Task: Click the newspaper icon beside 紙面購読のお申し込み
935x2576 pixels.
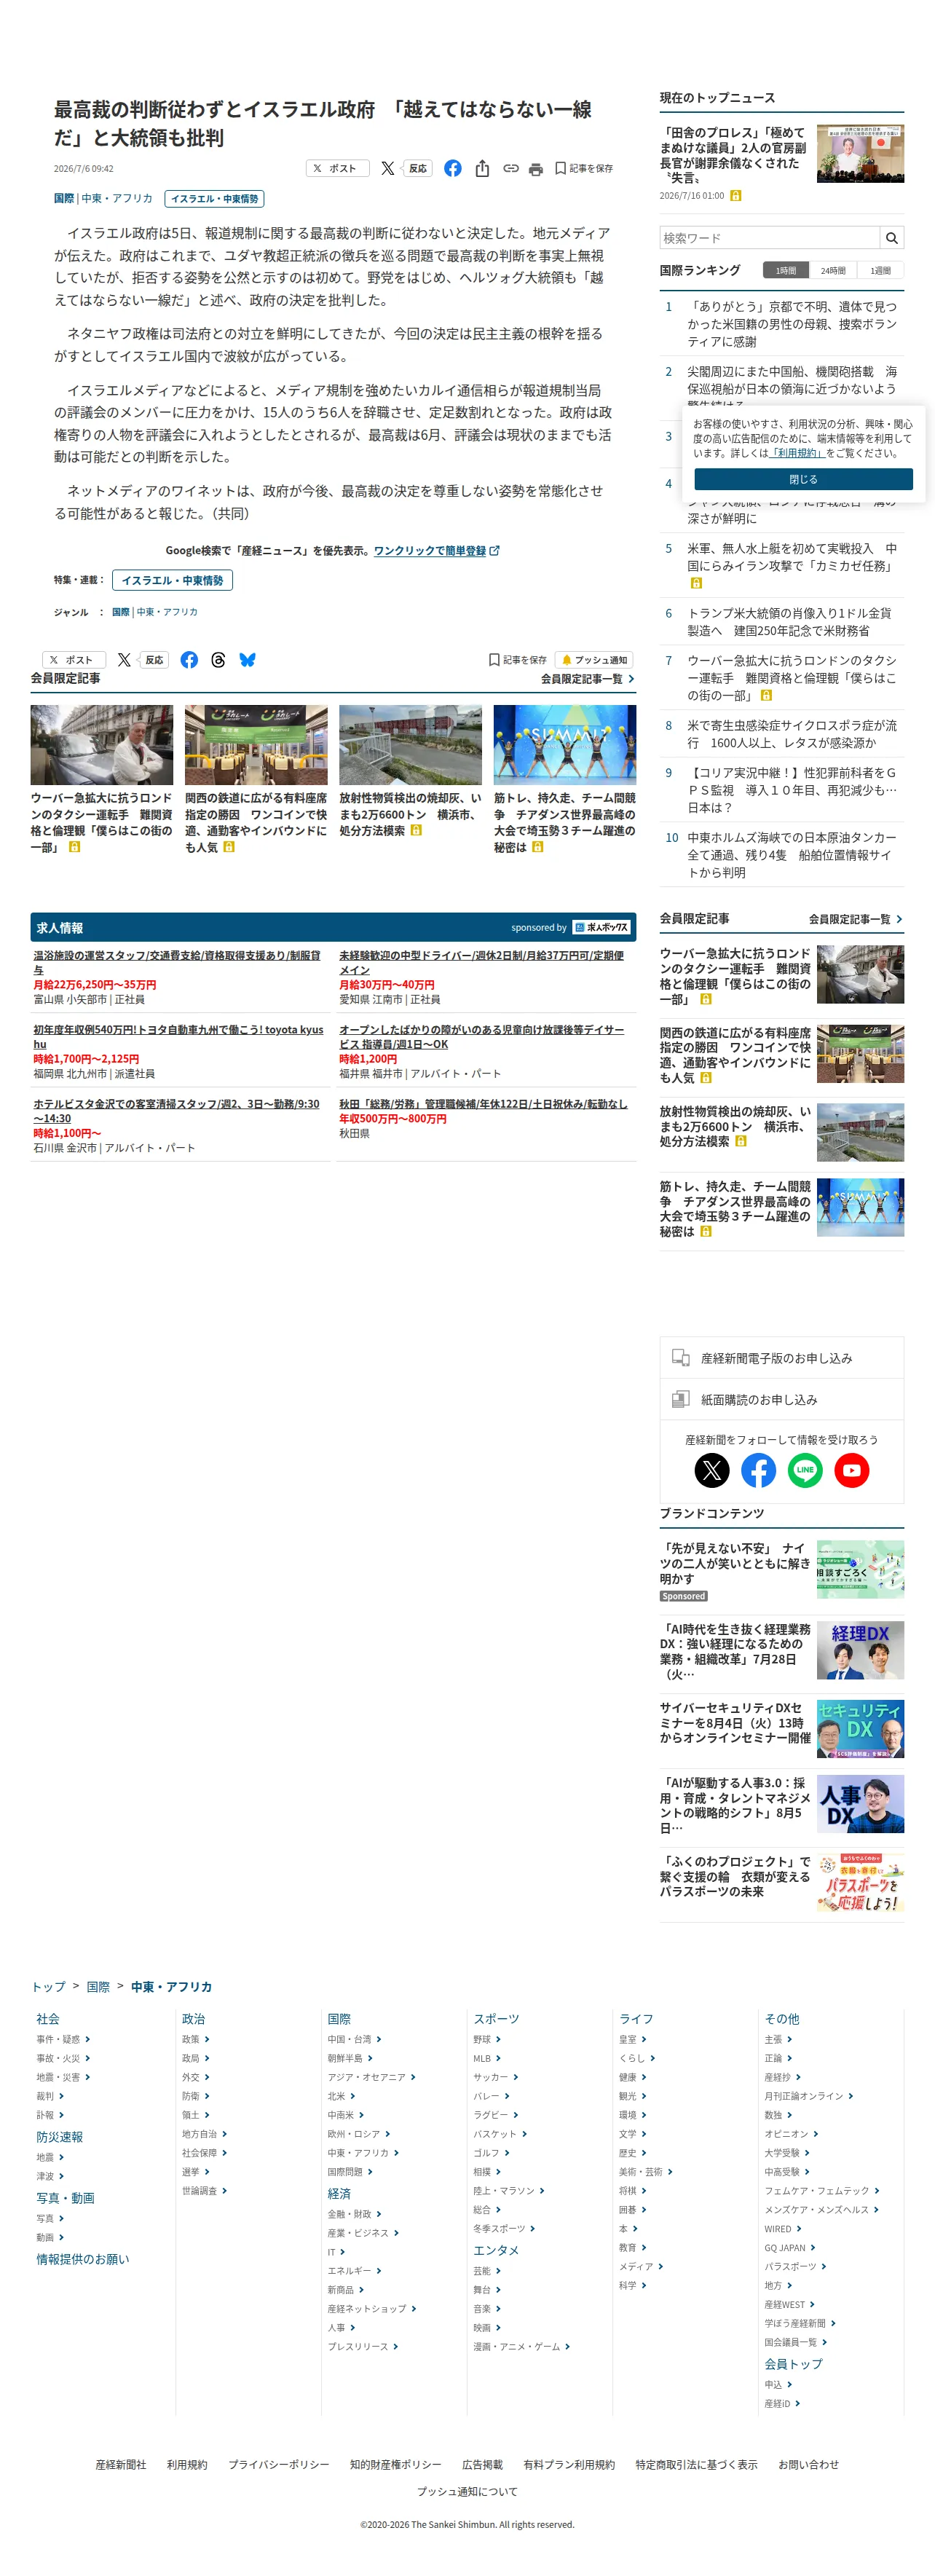Action: pos(681,1399)
